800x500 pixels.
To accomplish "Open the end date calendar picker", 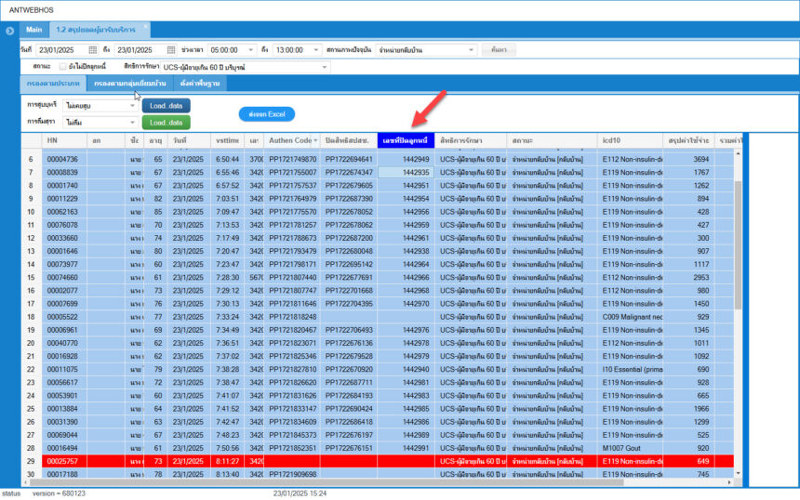I will coord(171,49).
